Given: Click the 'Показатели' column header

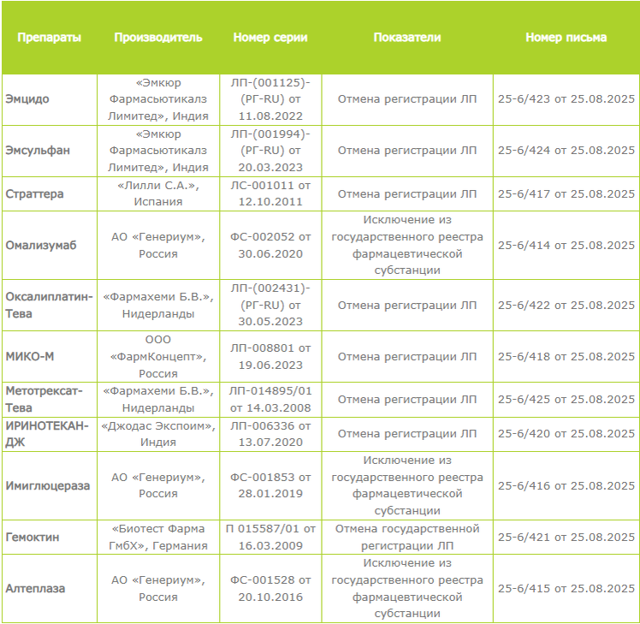Looking at the screenshot, I should [407, 38].
